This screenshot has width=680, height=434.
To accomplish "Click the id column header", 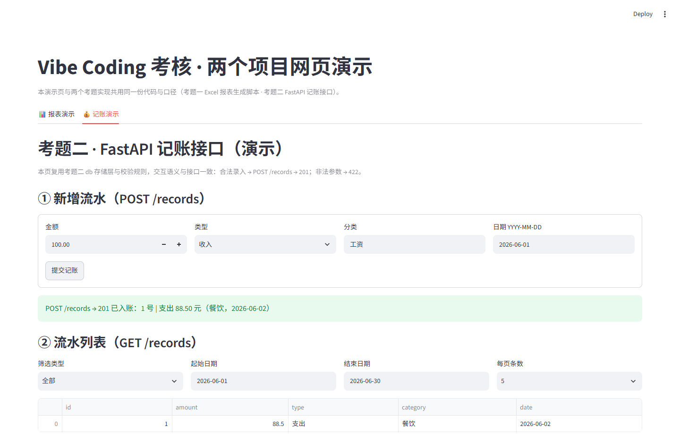I will (x=117, y=407).
